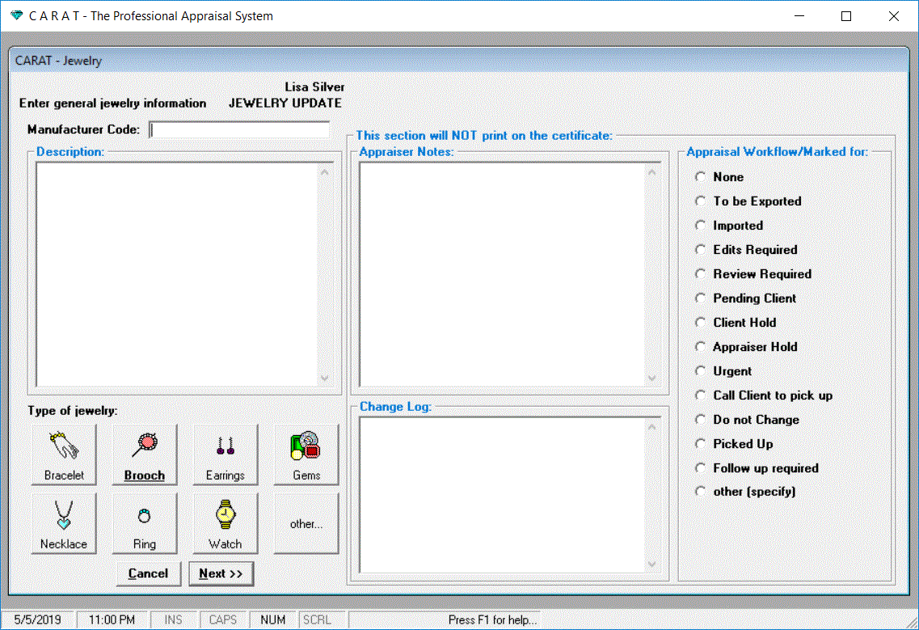This screenshot has height=630, width=919.
Task: Mark the appraisal as 'Urgent'
Action: 701,371
